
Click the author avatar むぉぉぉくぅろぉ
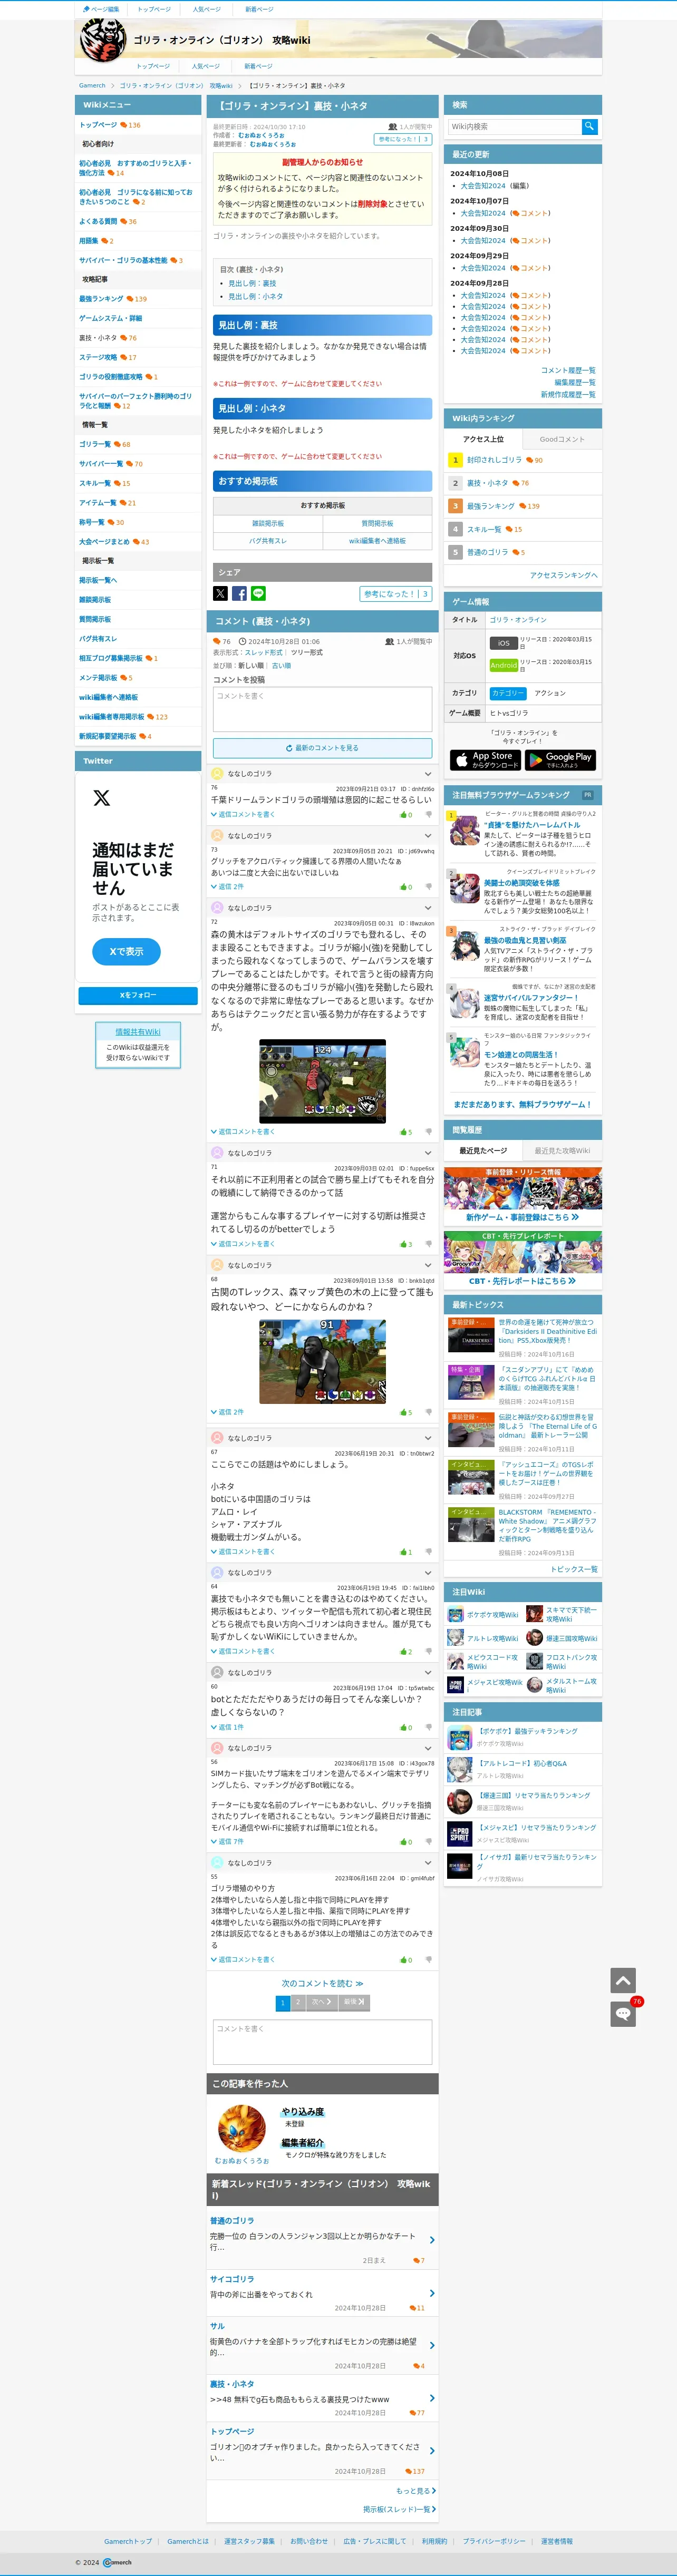point(241,2128)
